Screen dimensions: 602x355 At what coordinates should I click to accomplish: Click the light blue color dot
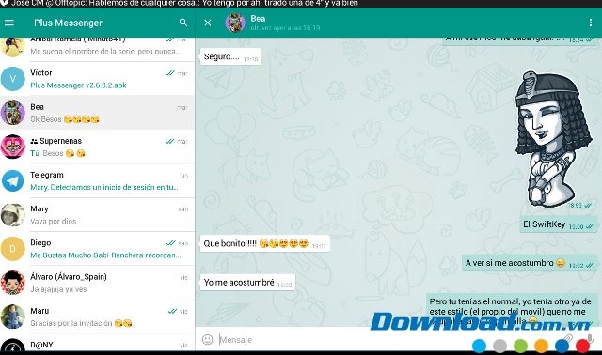coord(479,346)
